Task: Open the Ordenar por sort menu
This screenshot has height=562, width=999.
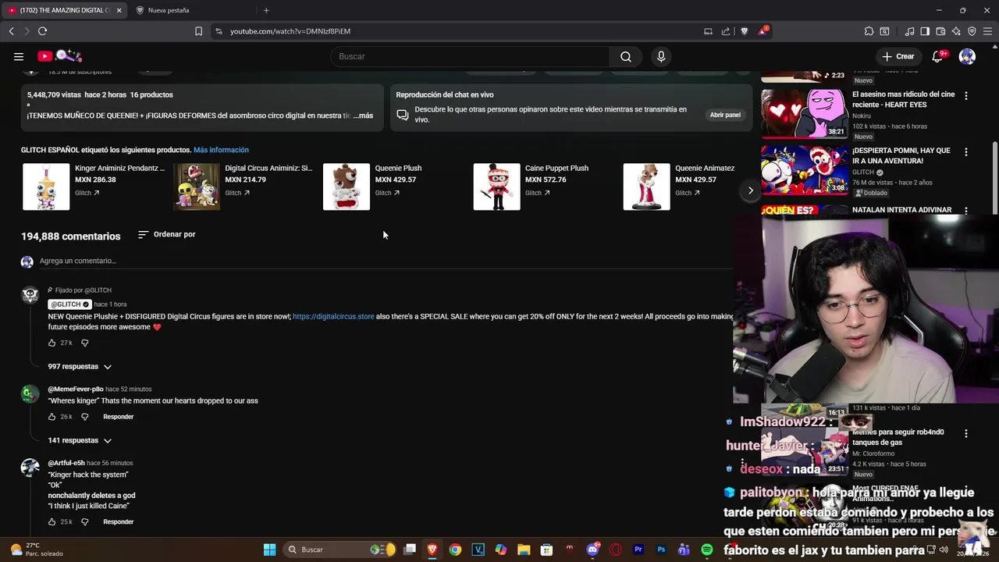Action: tap(166, 234)
